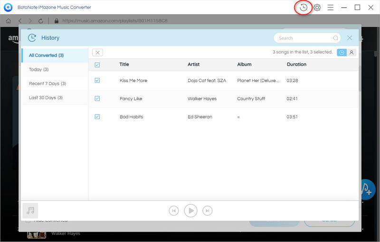The height and width of the screenshot is (242, 380).
Task: Skip to the previous track
Action: tap(174, 211)
